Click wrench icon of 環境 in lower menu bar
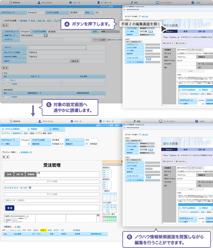 click(x=134, y=121)
